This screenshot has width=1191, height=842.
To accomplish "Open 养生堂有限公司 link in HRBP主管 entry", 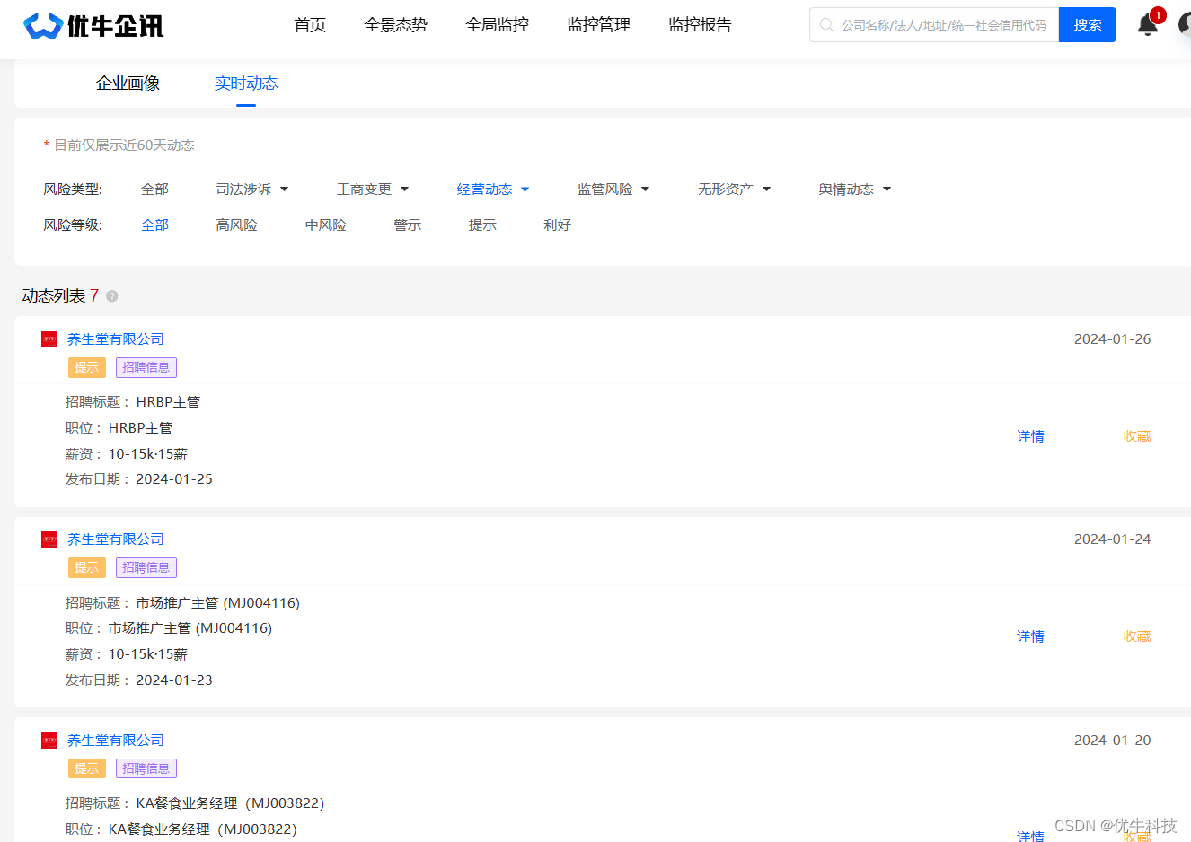I will point(116,339).
